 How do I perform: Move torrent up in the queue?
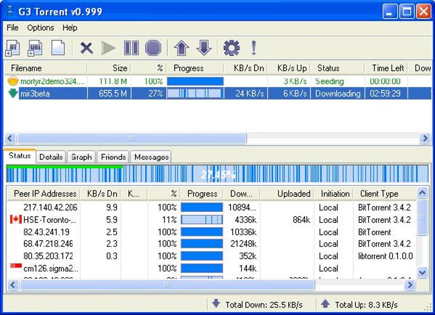(181, 48)
